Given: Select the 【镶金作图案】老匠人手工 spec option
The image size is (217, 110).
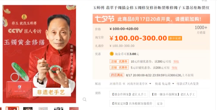Looking at the screenshot, I should 129,94.
